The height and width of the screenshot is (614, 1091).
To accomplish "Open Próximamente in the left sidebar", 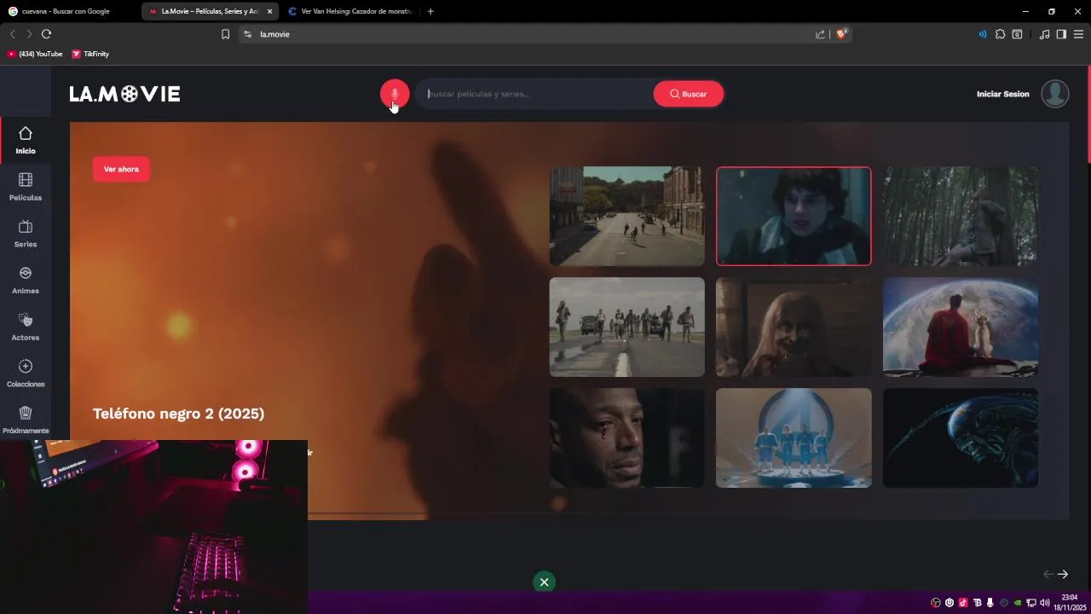I will 26,420.
